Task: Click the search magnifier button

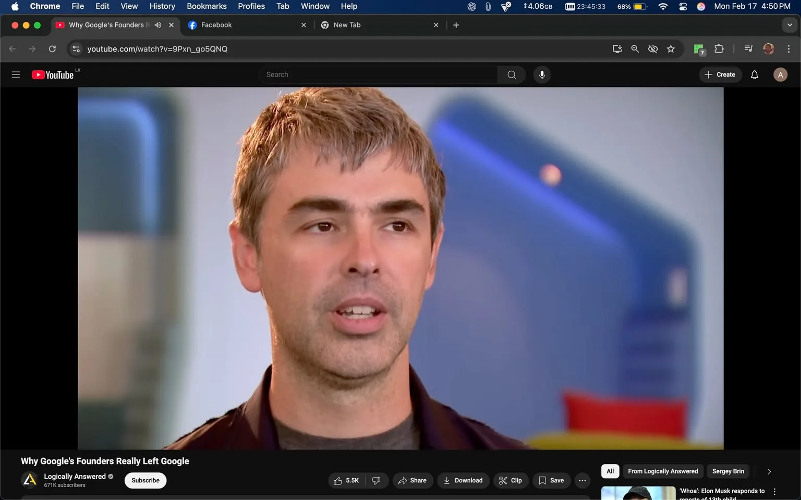Action: tap(511, 74)
